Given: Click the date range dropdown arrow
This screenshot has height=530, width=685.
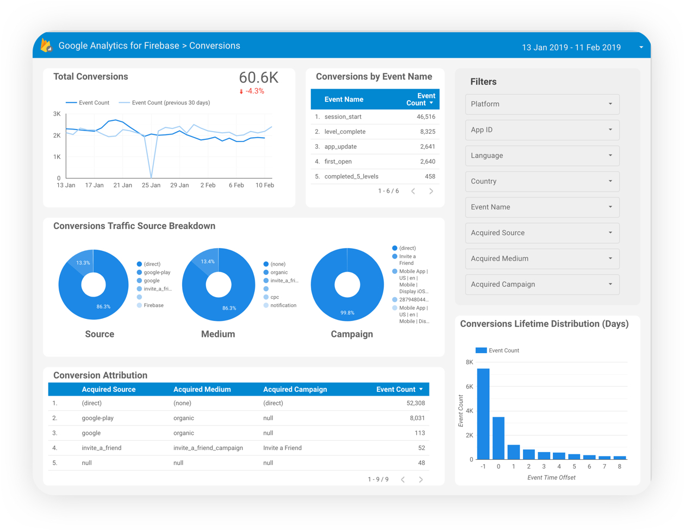Looking at the screenshot, I should pos(641,47).
